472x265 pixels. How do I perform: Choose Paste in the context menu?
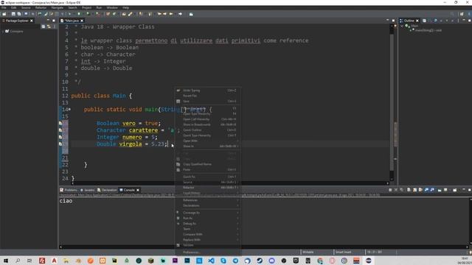click(207, 169)
